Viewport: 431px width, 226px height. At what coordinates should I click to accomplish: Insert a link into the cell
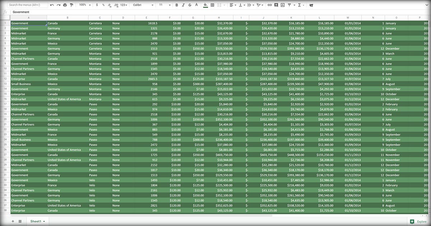tap(270, 5)
